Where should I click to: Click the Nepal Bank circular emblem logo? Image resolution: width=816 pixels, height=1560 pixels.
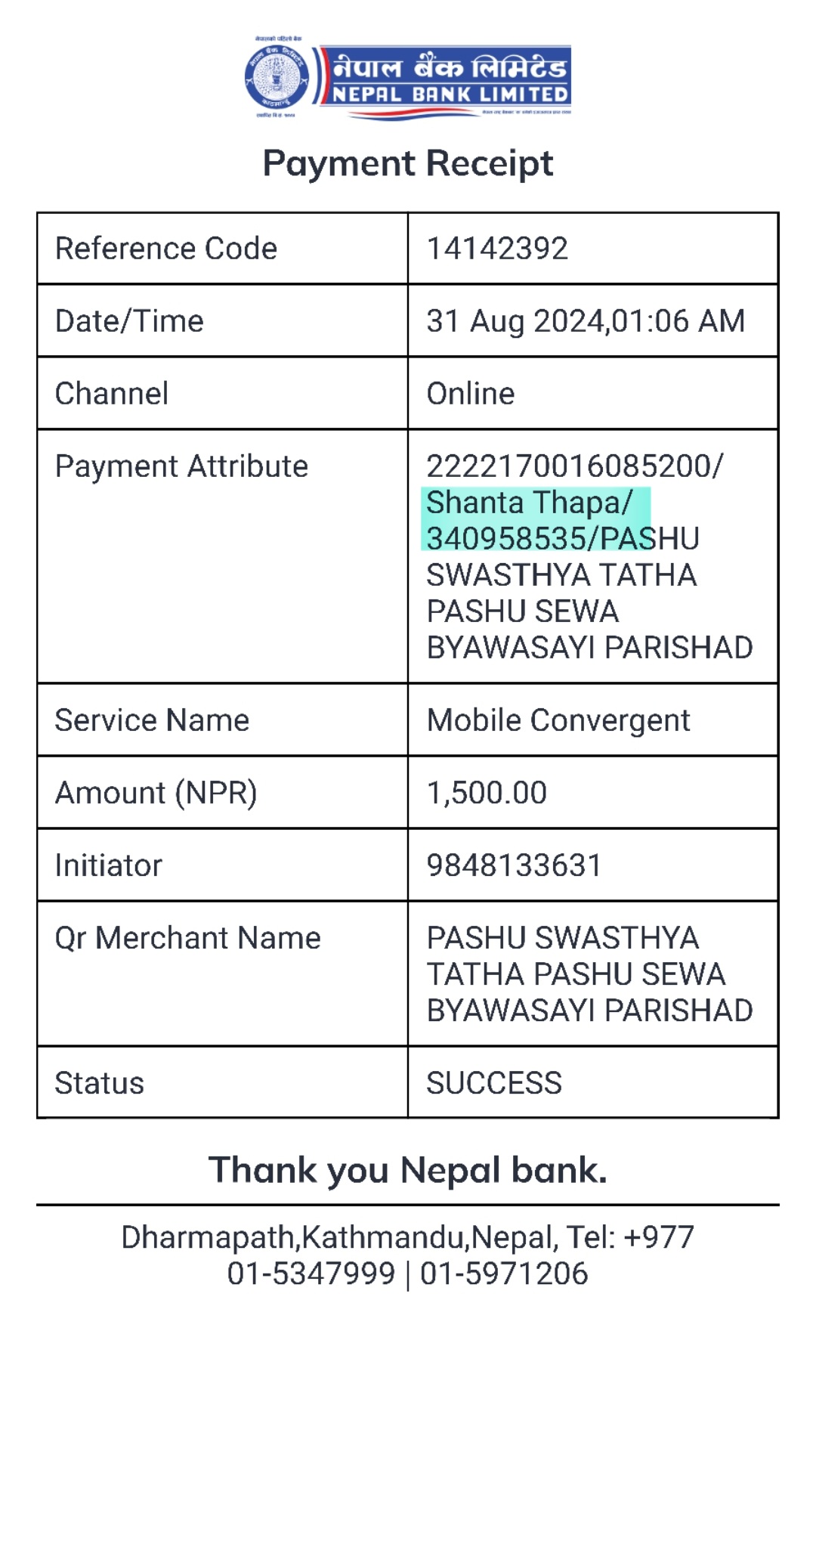click(277, 77)
